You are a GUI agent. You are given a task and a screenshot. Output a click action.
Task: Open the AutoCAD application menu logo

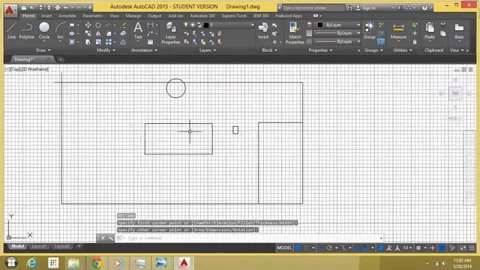[10, 10]
